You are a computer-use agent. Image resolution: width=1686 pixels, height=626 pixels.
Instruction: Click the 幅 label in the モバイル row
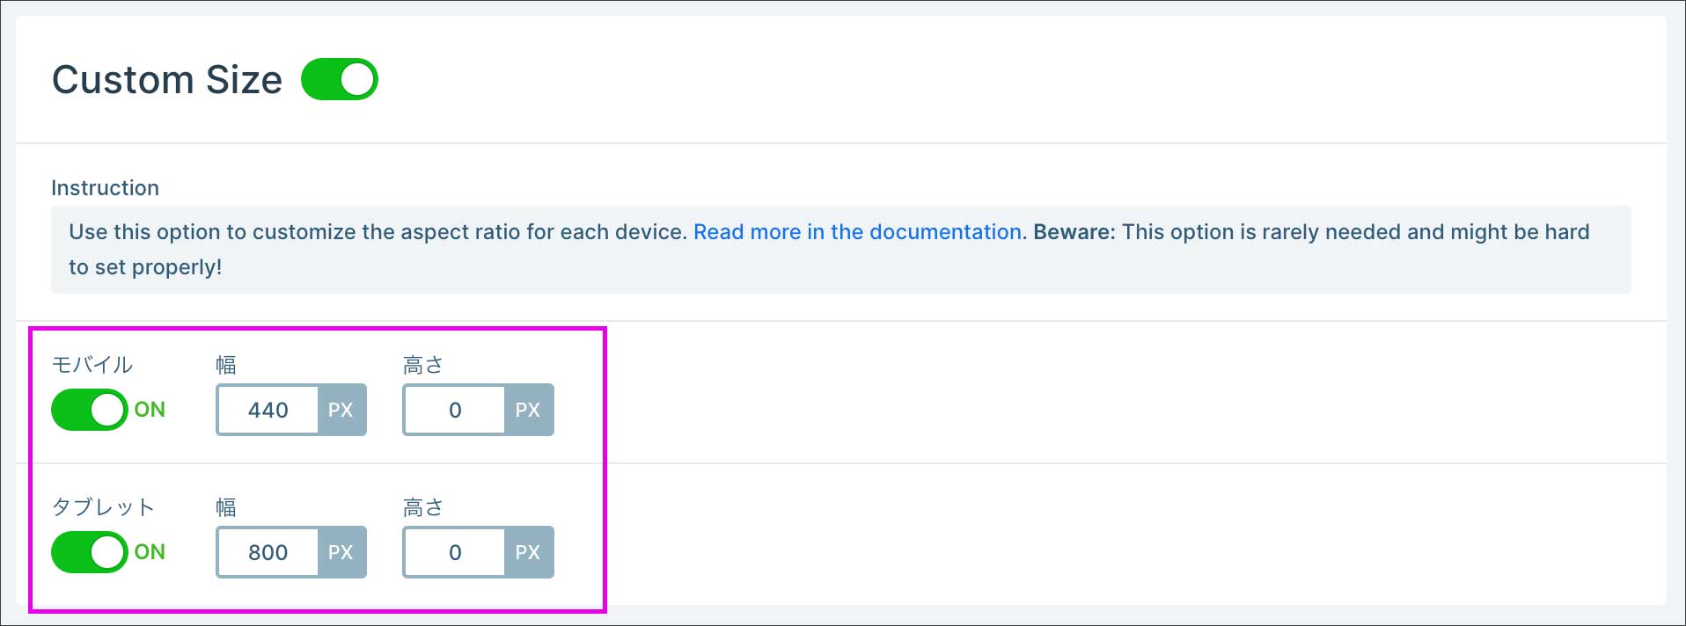coord(226,365)
